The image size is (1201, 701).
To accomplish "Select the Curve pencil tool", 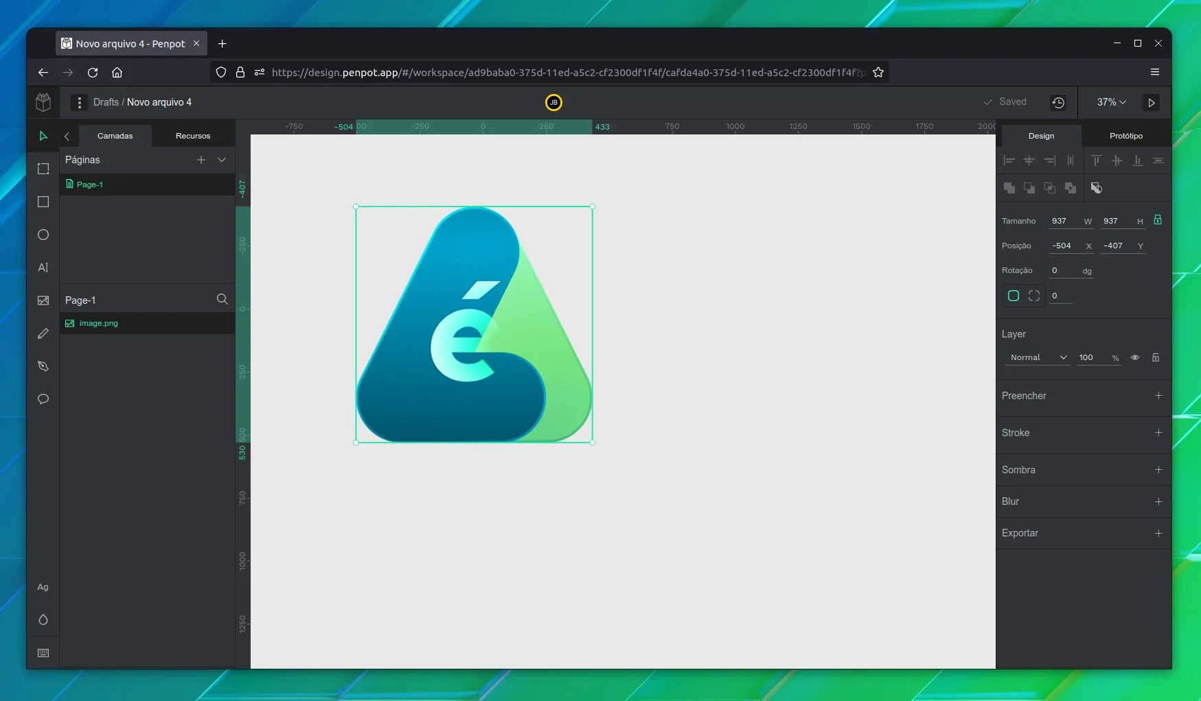I will tap(43, 333).
